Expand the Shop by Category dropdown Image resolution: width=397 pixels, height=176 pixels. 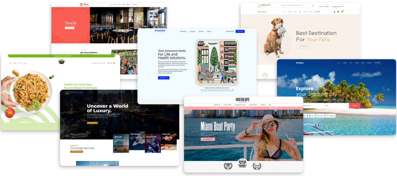point(262,12)
